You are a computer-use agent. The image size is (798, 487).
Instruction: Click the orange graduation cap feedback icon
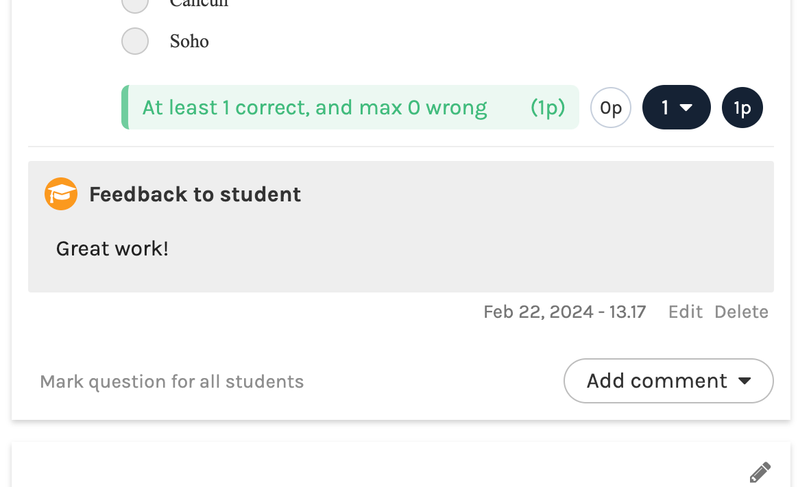coord(61,194)
